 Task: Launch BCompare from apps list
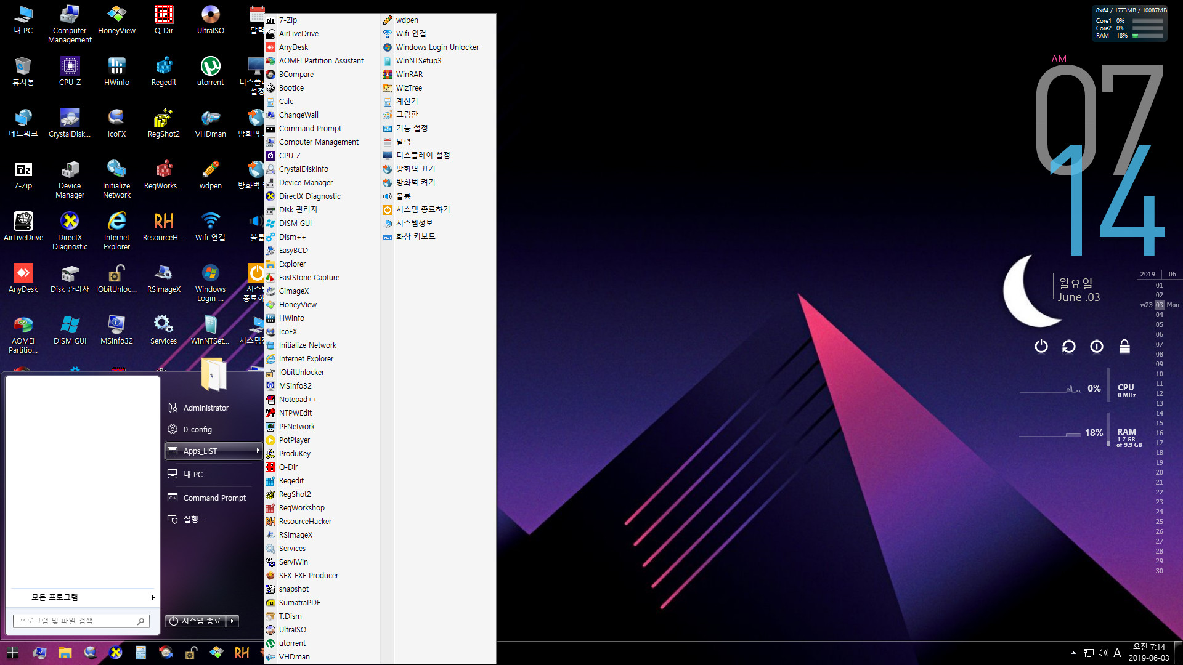[x=321, y=74]
